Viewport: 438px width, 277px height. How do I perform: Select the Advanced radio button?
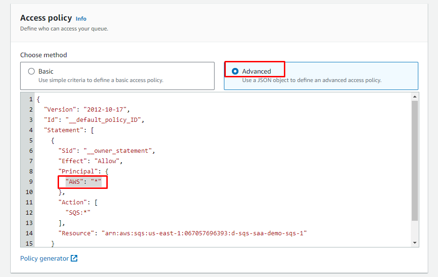[235, 71]
